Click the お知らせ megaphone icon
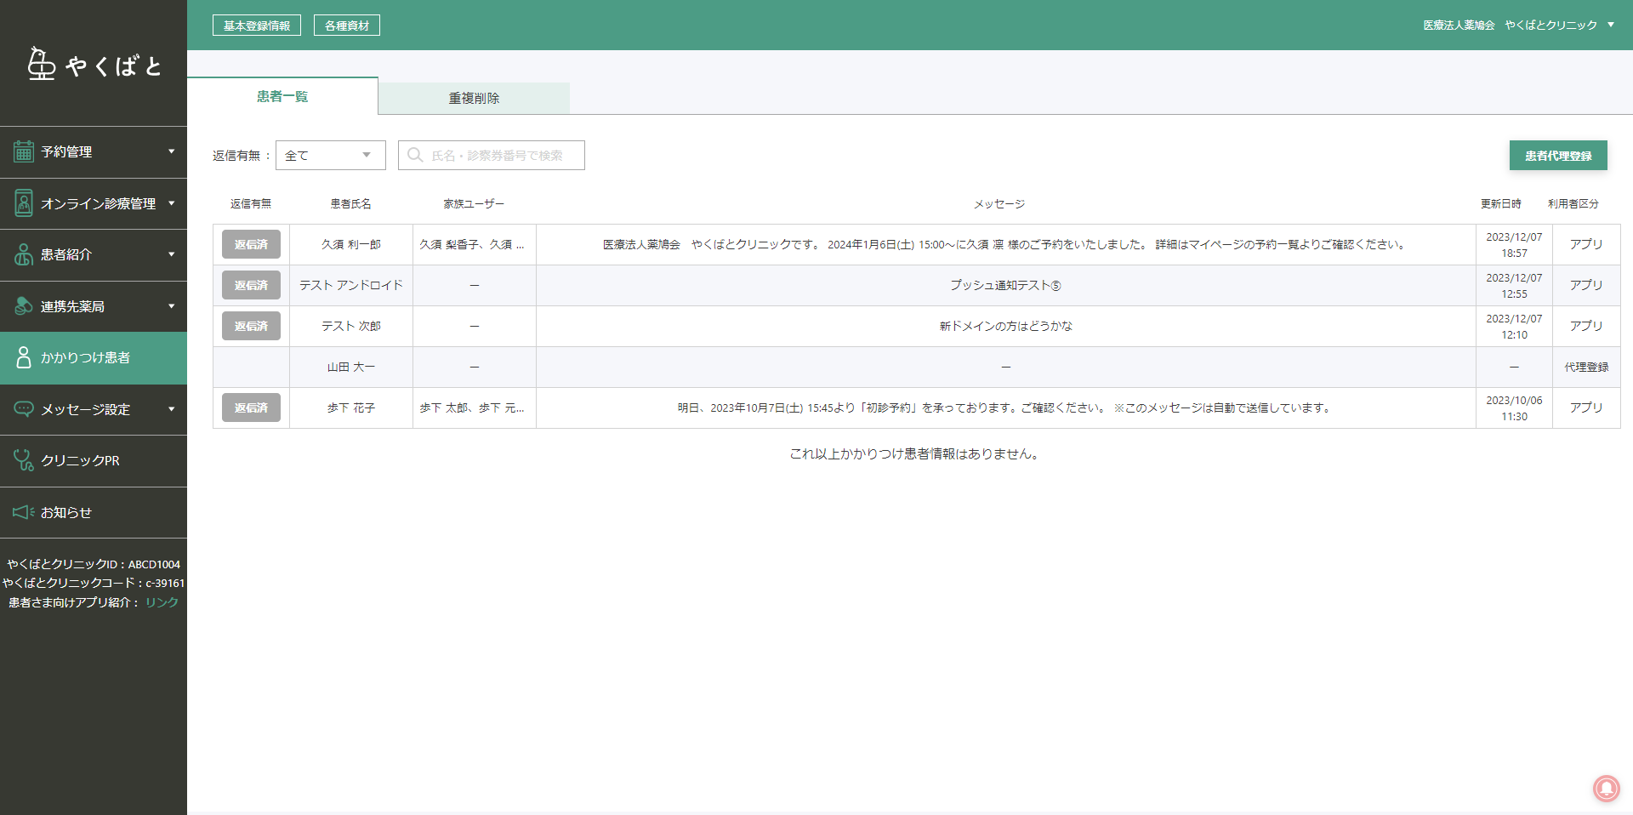Screen dimensions: 1633x815 (24, 512)
